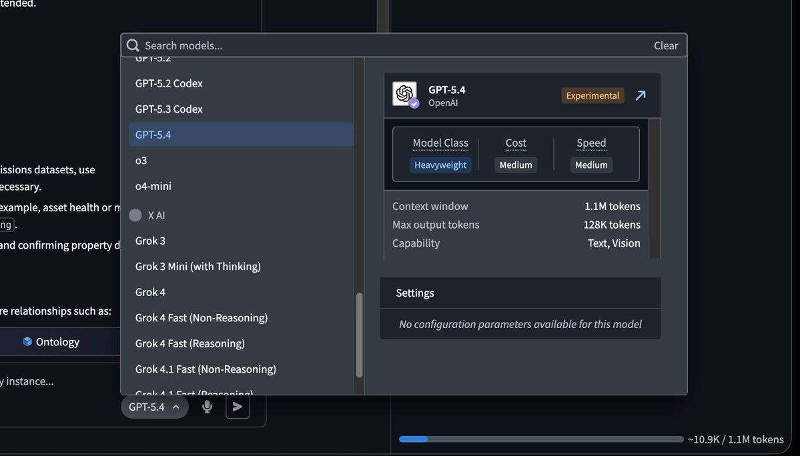Screen dimensions: 800x456
Task: Click the Text, Vision capability value
Action: coord(614,243)
